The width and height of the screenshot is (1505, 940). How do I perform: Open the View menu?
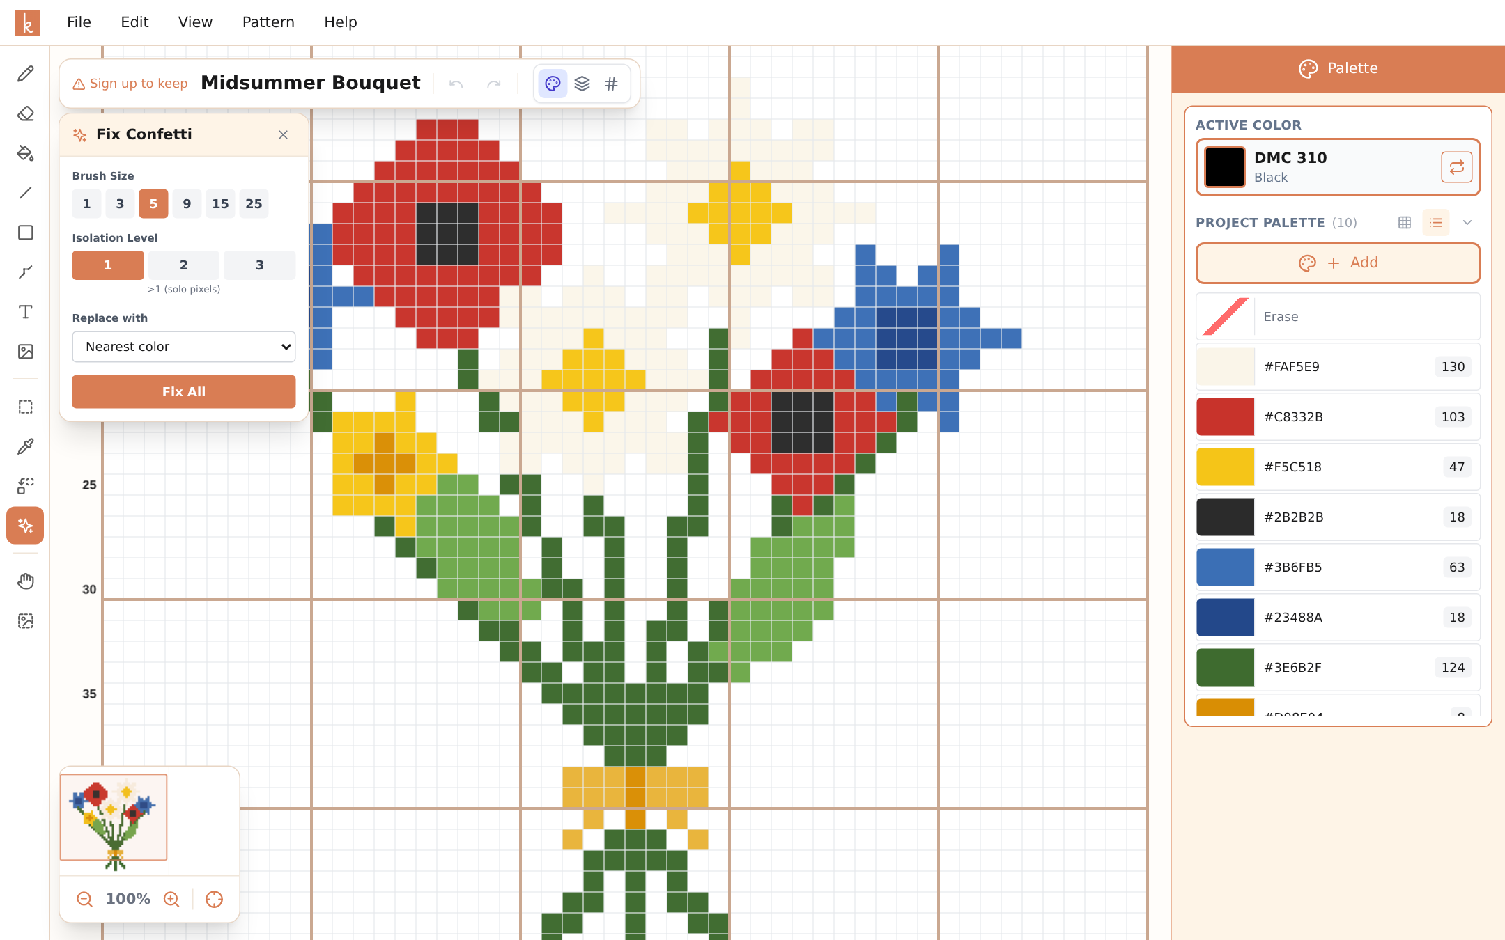click(195, 22)
